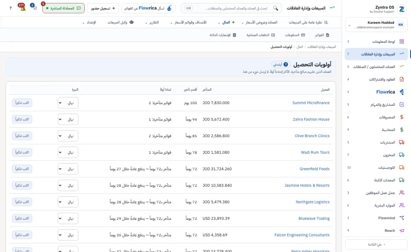The image size is (411, 252).
Task: Open Falcon Engineering Consultants customer link
Action: point(302,235)
